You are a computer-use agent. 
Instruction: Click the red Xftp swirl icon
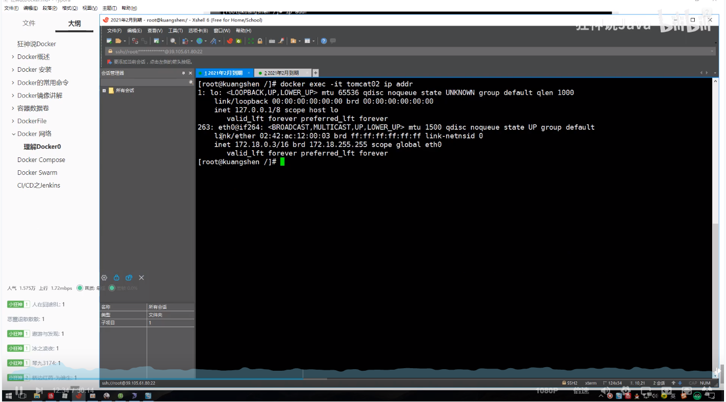230,41
